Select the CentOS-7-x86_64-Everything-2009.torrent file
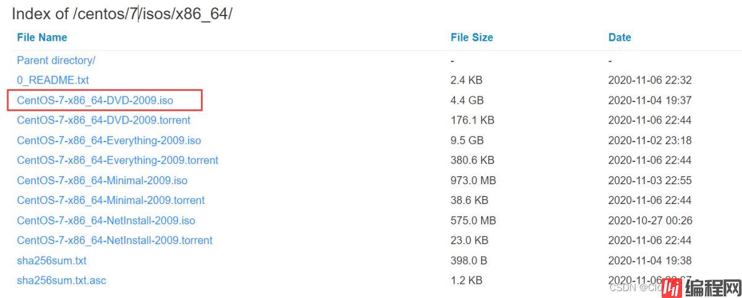 (x=117, y=160)
